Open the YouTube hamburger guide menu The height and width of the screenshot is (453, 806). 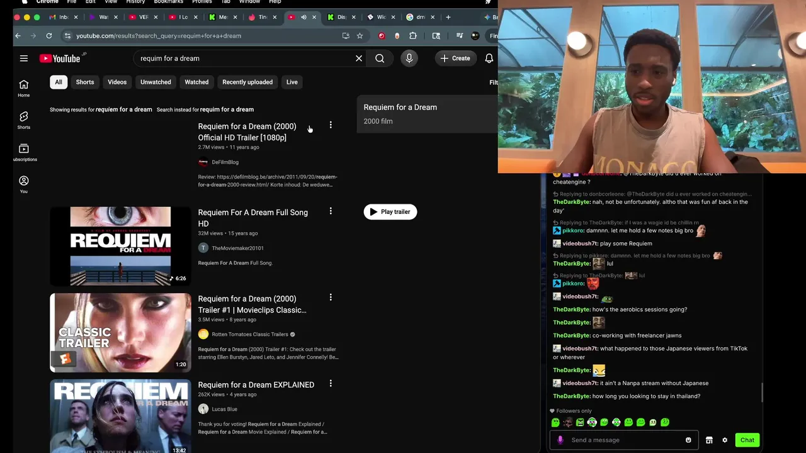[x=24, y=59]
